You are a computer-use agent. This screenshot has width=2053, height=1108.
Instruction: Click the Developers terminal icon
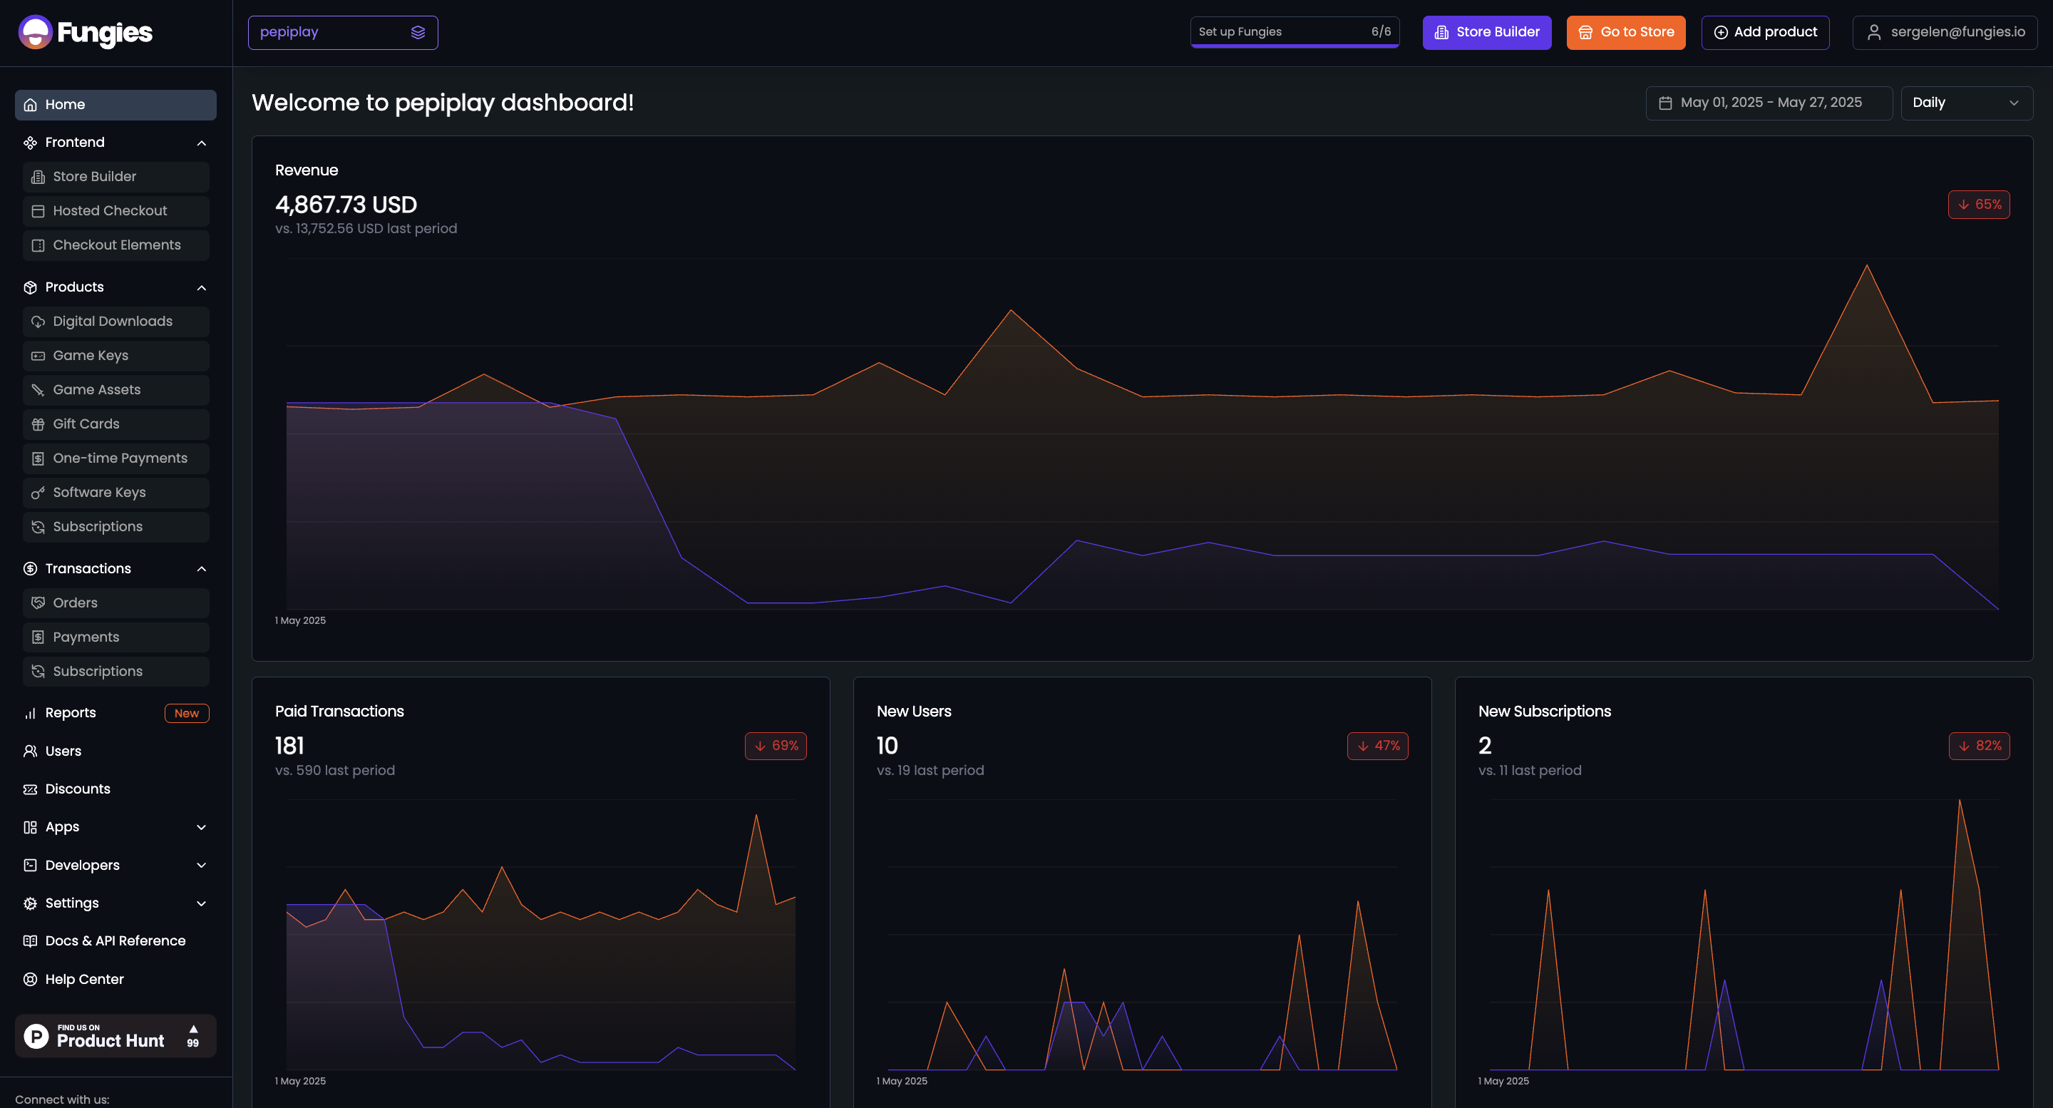click(30, 866)
